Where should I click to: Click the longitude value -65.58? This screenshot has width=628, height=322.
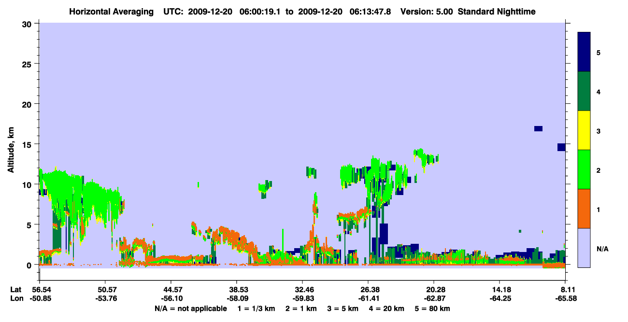point(565,298)
